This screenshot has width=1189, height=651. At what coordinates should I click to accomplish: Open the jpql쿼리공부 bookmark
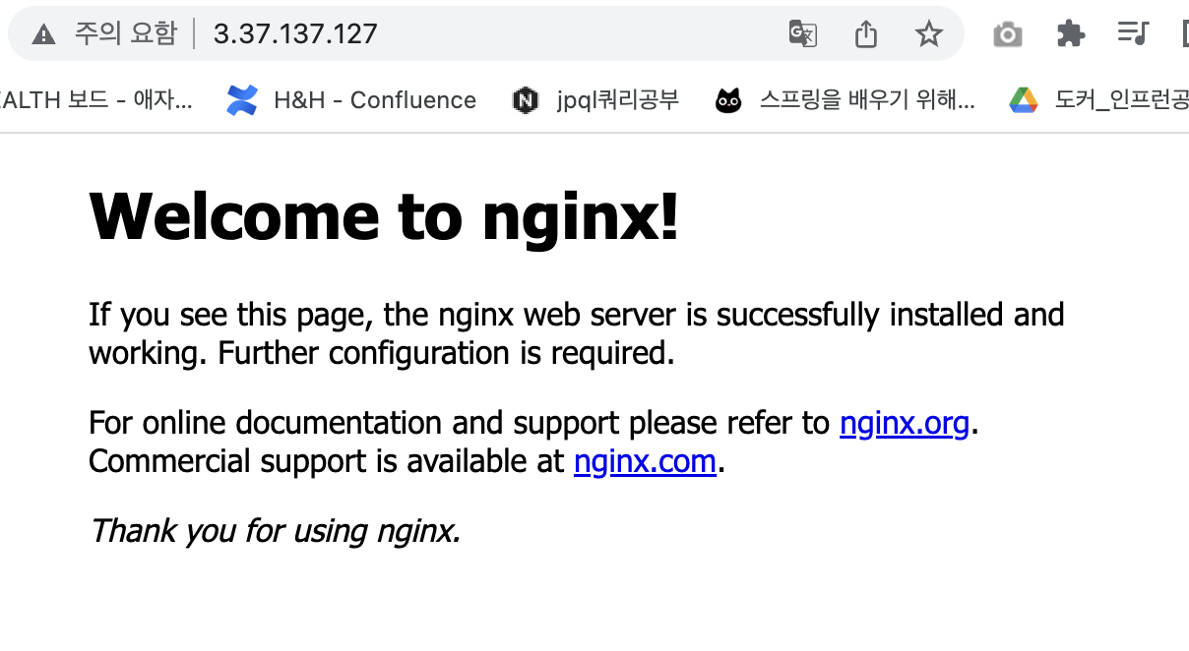tap(595, 100)
